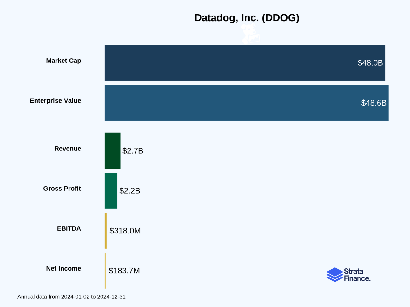
Task: Click the Enterprise Value axis label
Action: (56, 101)
